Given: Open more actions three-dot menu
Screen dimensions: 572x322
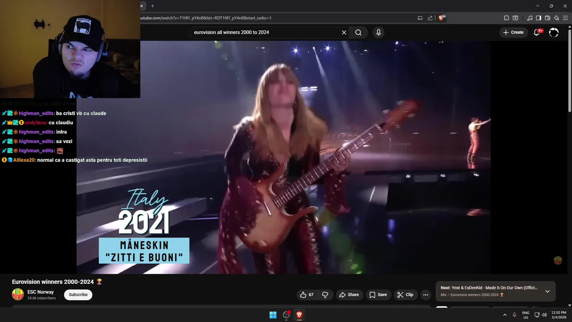Looking at the screenshot, I should click(425, 295).
